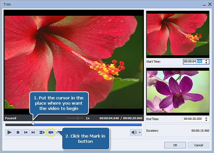This screenshot has width=214, height=153.
Task: Click the main video preview area
Action: pos(74,62)
